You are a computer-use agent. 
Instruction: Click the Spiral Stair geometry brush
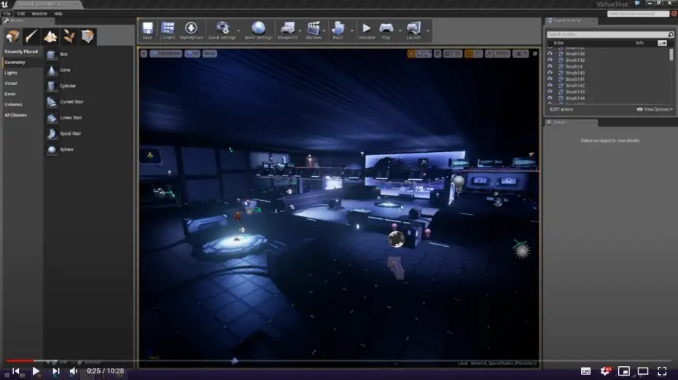click(x=89, y=133)
